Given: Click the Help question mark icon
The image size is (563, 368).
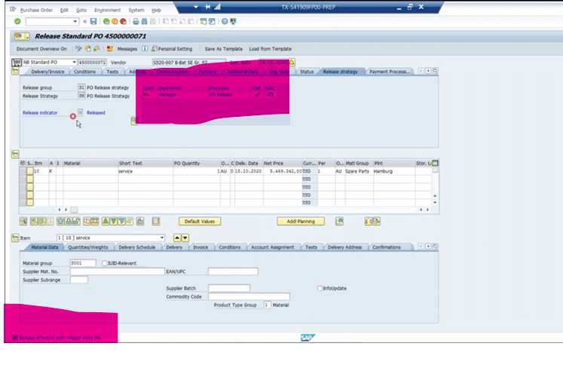Looking at the screenshot, I should pyautogui.click(x=225, y=22).
